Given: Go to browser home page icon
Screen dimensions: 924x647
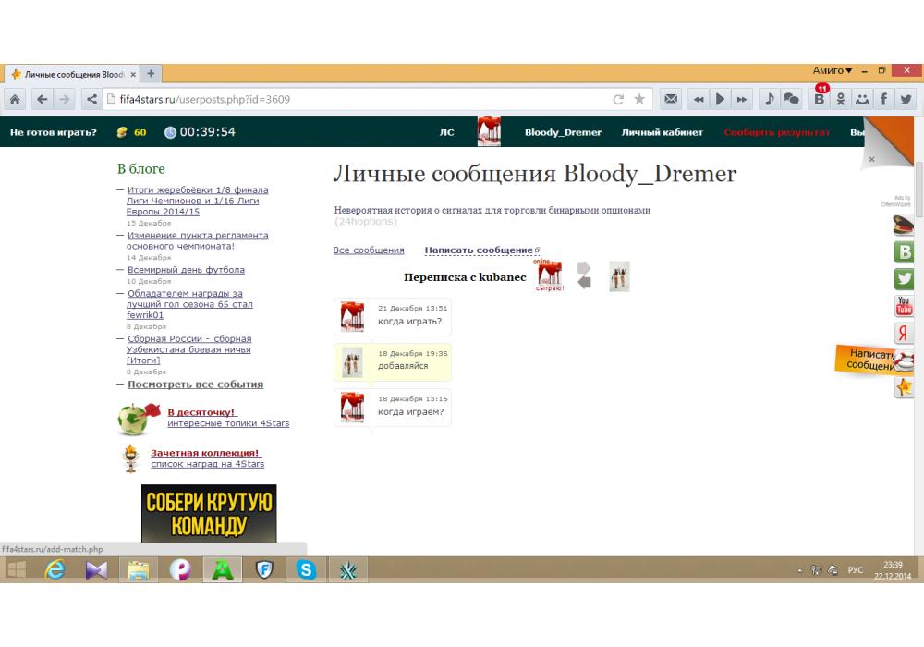Looking at the screenshot, I should [x=16, y=99].
